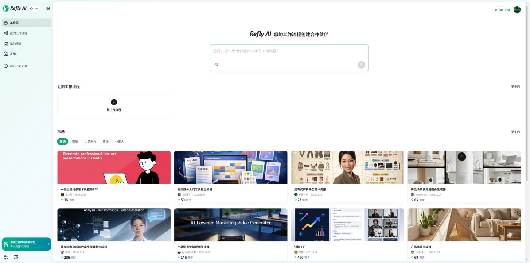Open 更多的 next to 市场
The height and width of the screenshot is (263, 530).
click(516, 131)
